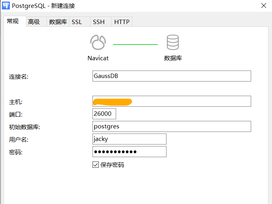Click the 初始数据库 field with postgres

[x=171, y=126]
